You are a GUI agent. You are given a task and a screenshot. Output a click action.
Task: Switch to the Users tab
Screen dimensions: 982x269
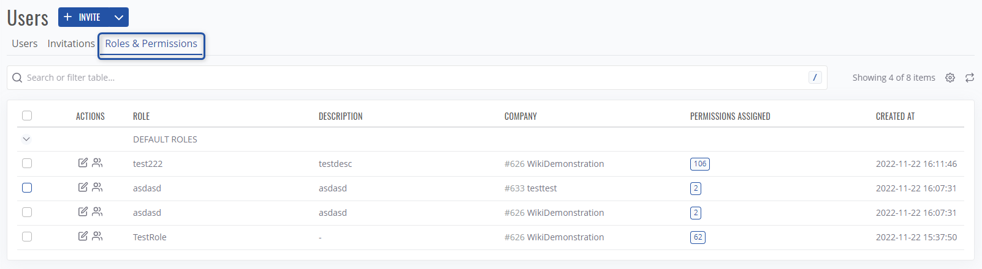pyautogui.click(x=25, y=43)
